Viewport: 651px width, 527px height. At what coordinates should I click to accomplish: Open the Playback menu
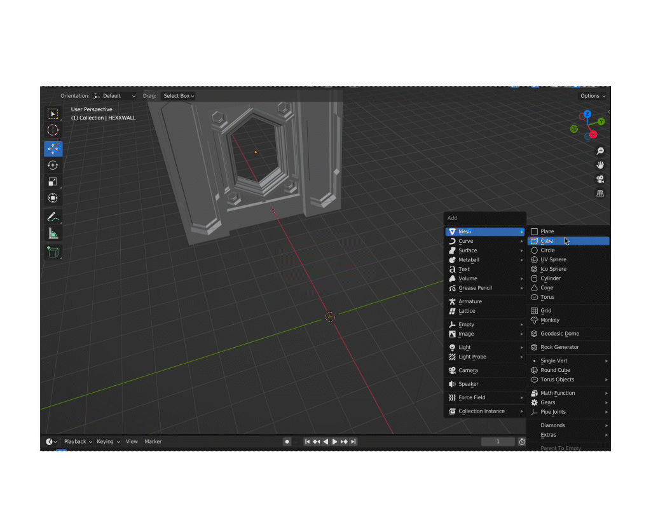point(78,441)
